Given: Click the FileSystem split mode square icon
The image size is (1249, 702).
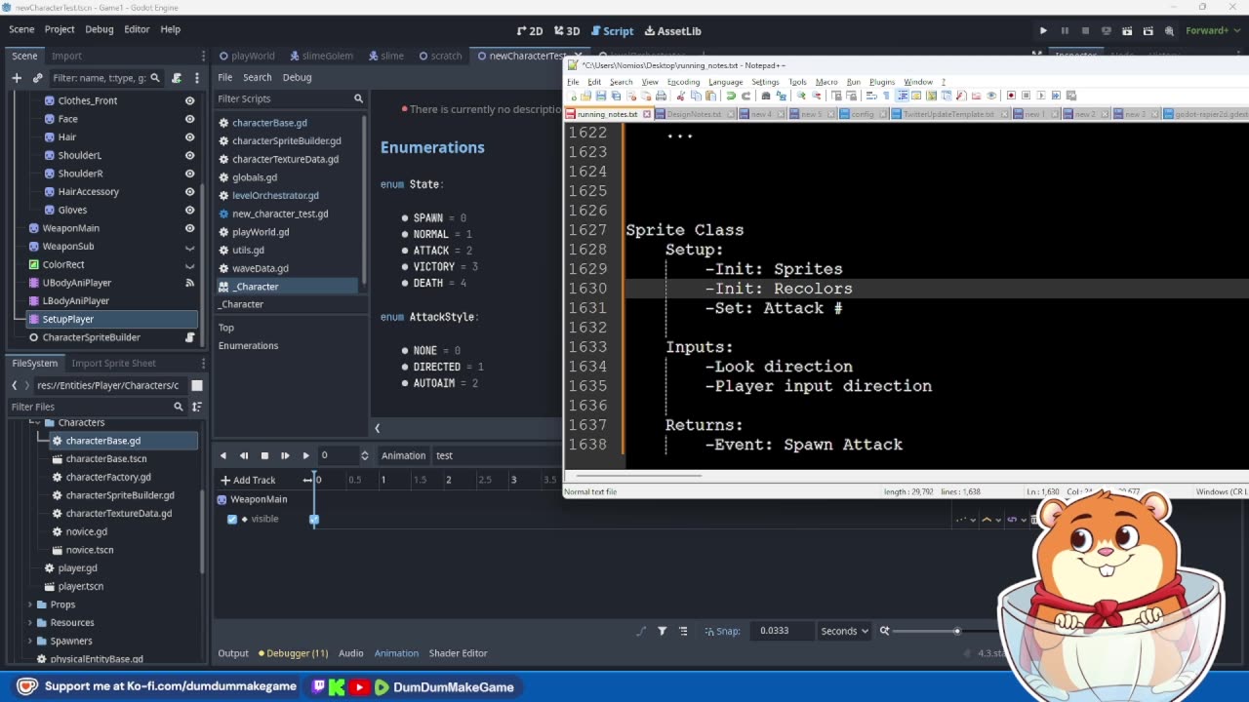Looking at the screenshot, I should pyautogui.click(x=196, y=385).
